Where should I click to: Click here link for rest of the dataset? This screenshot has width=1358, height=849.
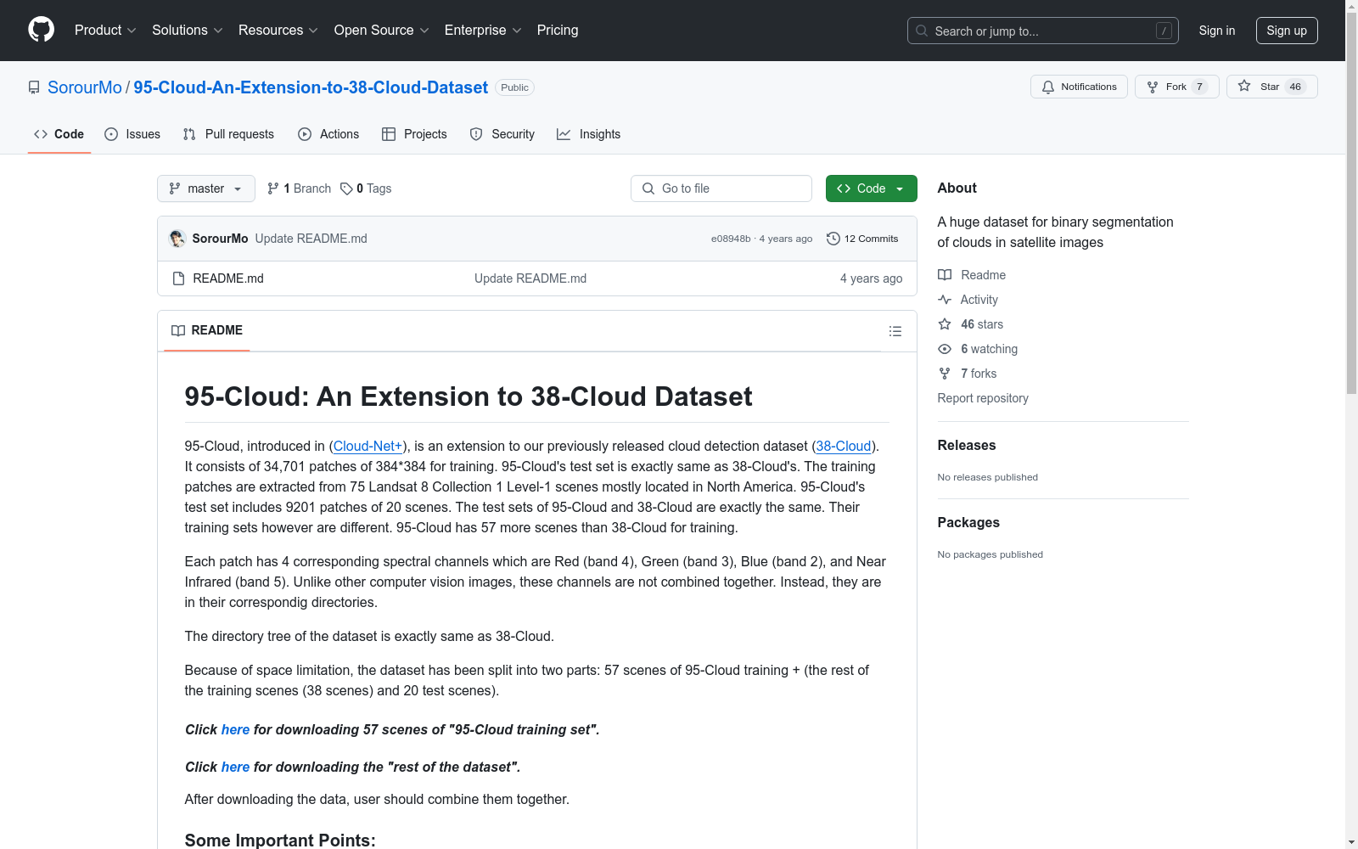[x=235, y=767]
